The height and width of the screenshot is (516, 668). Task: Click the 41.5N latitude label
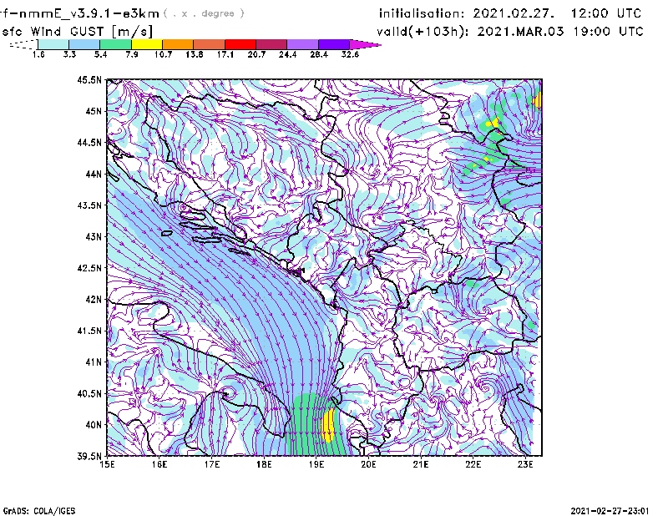[x=89, y=331]
